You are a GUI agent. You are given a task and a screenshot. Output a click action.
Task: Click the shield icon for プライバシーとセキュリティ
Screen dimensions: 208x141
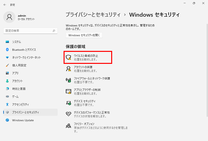(7, 112)
